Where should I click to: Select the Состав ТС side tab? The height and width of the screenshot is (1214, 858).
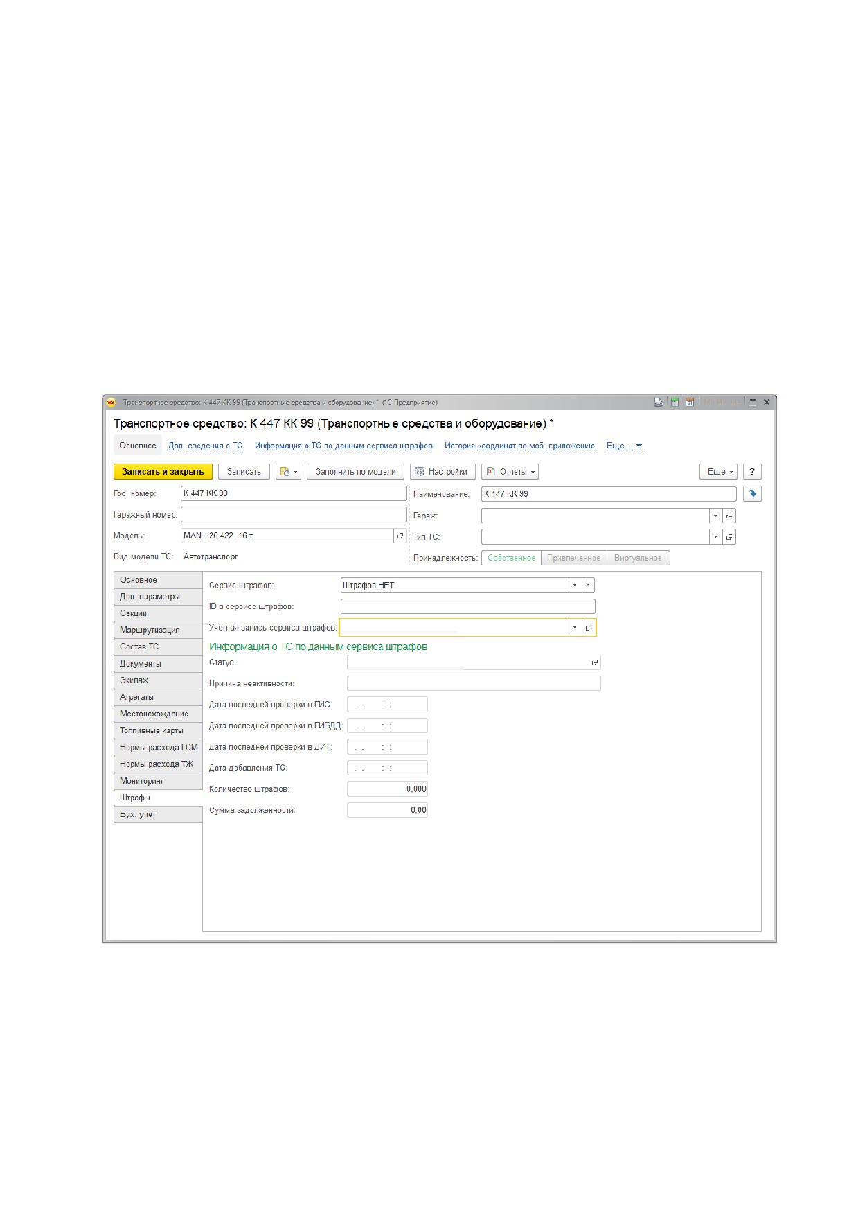[157, 646]
